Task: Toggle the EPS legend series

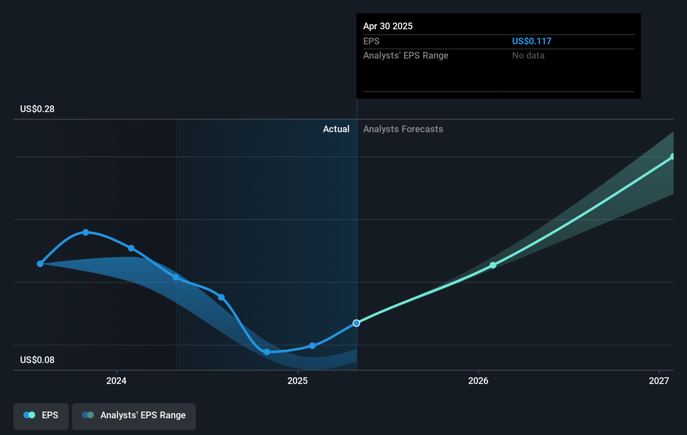Action: [41, 416]
